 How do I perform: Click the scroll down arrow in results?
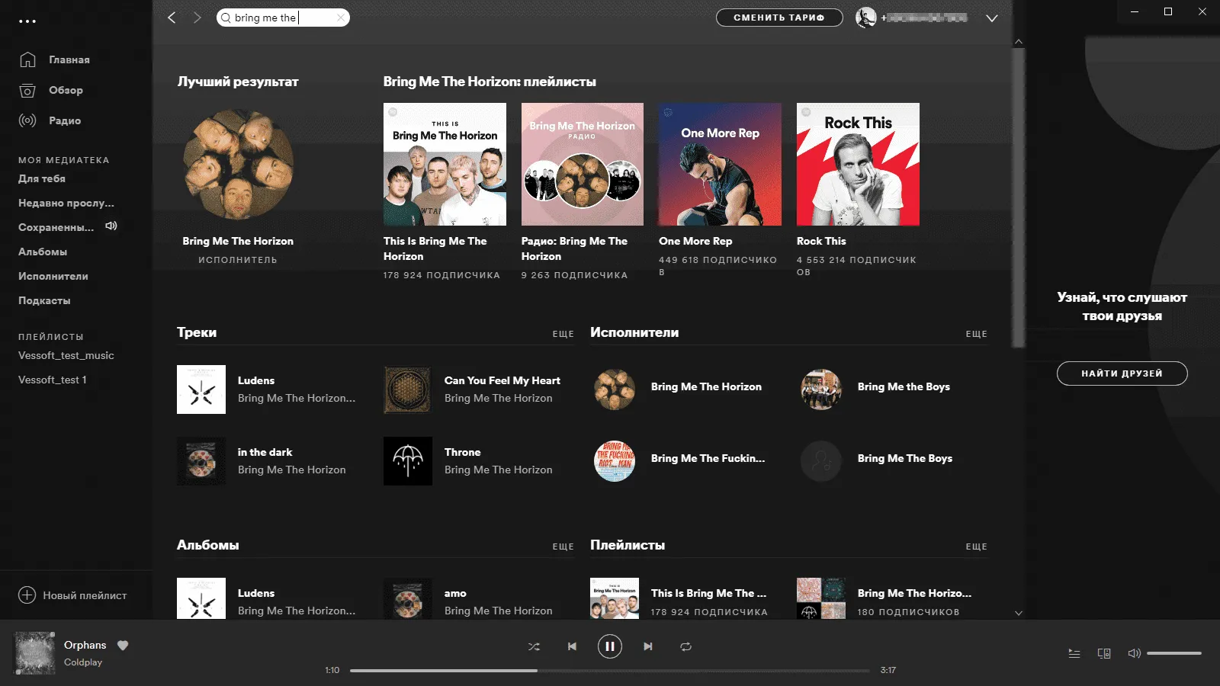1019,613
